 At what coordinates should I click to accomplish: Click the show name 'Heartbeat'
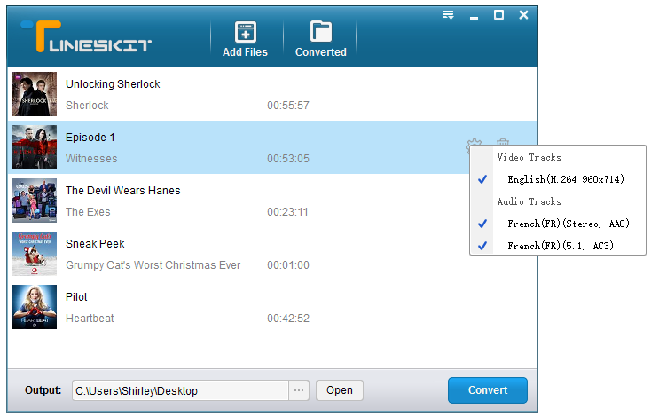(x=90, y=319)
